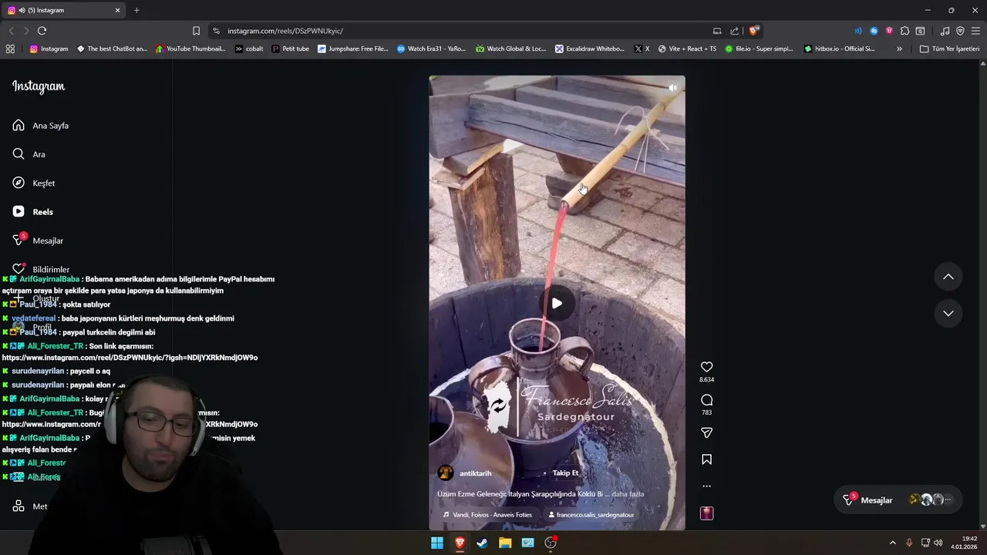Like the reel with the heart icon
987x555 pixels.
706,367
